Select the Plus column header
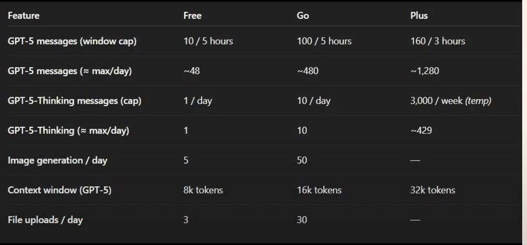The height and width of the screenshot is (245, 527). (x=419, y=15)
